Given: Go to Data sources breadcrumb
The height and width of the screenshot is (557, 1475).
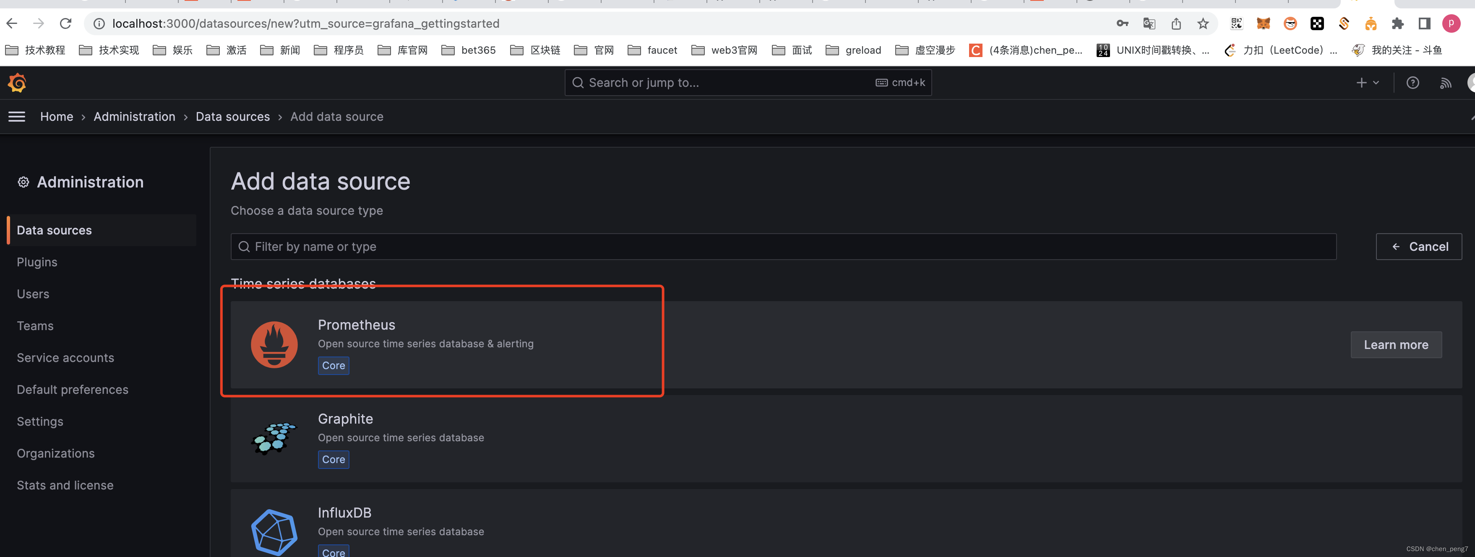Looking at the screenshot, I should coord(232,117).
